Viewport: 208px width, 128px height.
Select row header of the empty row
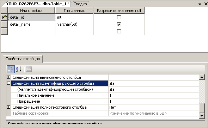point(4,32)
